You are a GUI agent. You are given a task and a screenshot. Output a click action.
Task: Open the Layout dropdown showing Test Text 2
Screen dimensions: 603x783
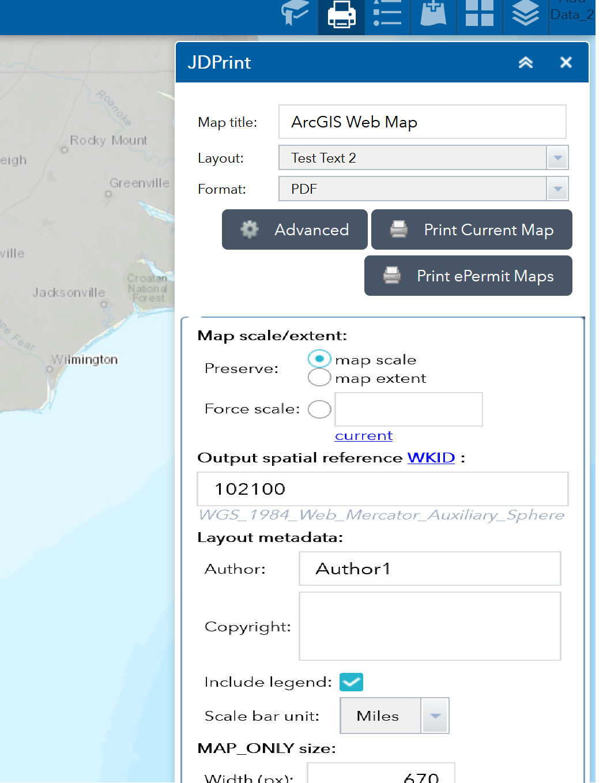(x=556, y=157)
